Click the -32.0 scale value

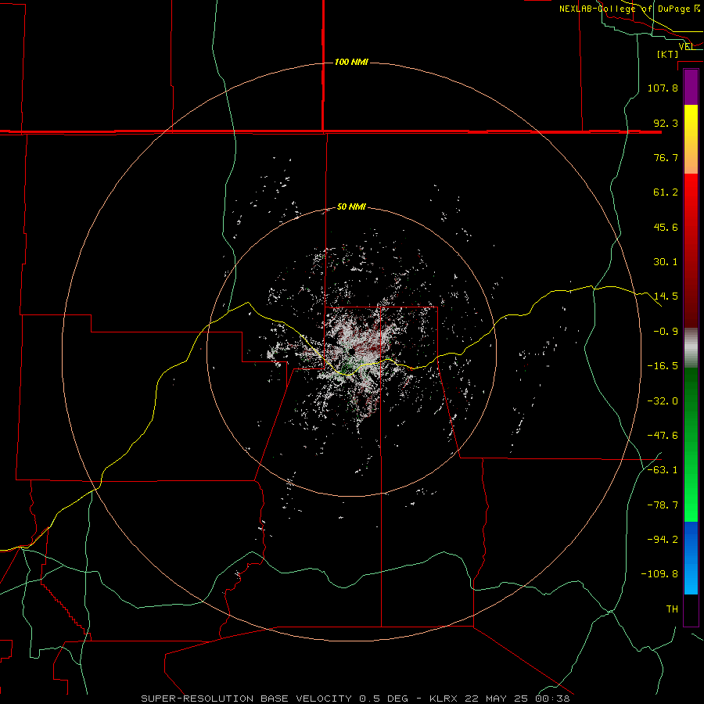tap(663, 401)
